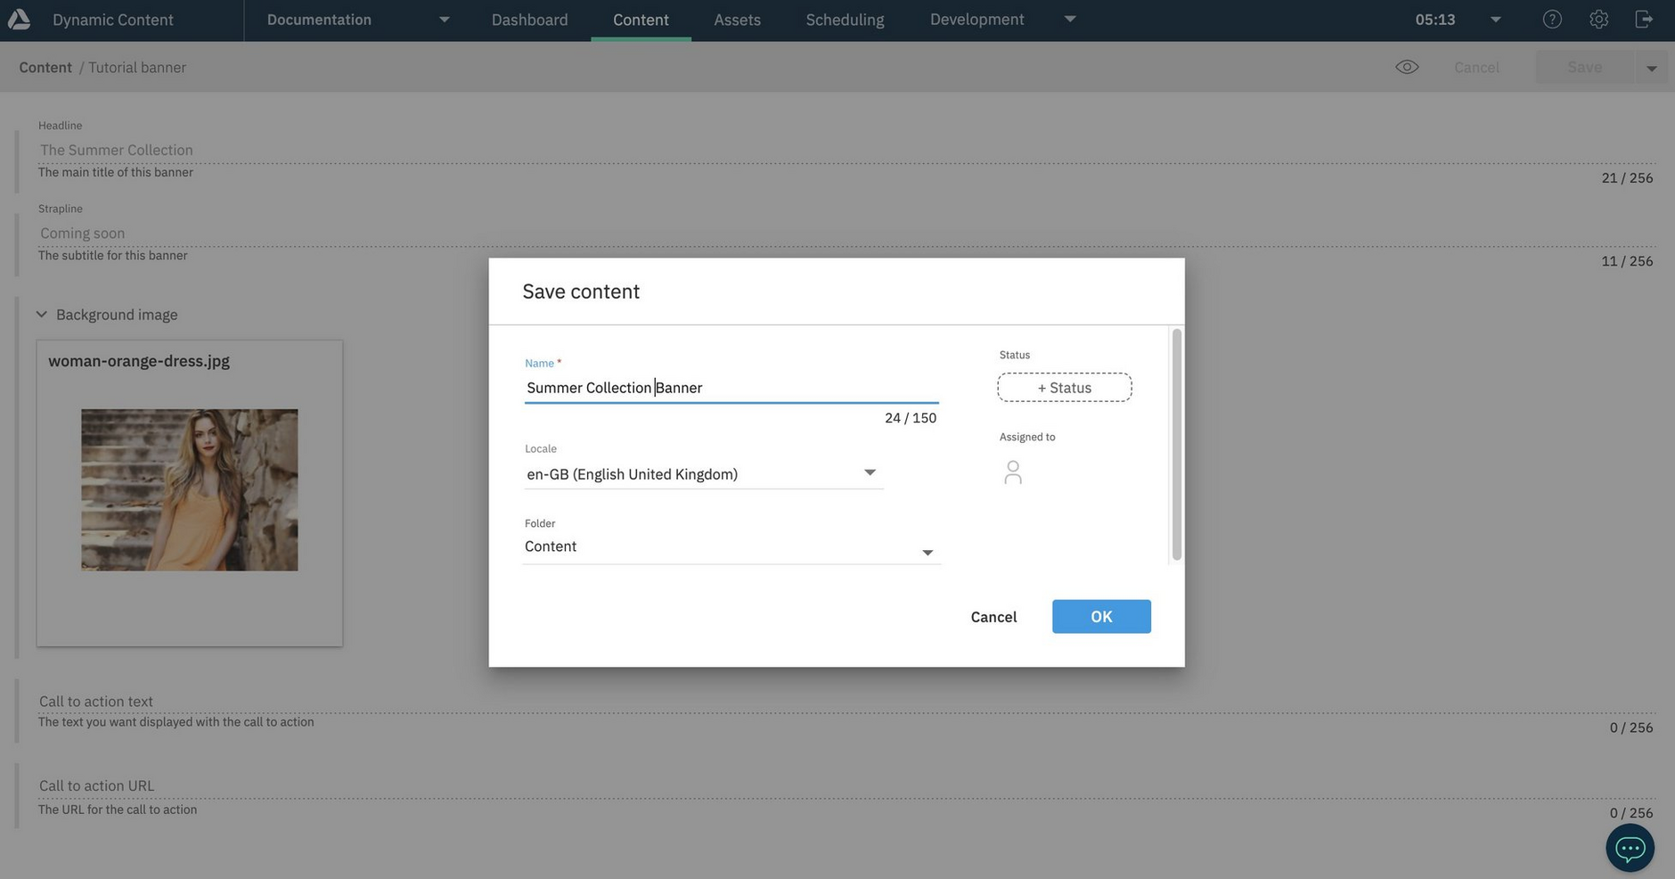
Task: Click the Save content dialog scrollbar
Action: (1176, 445)
